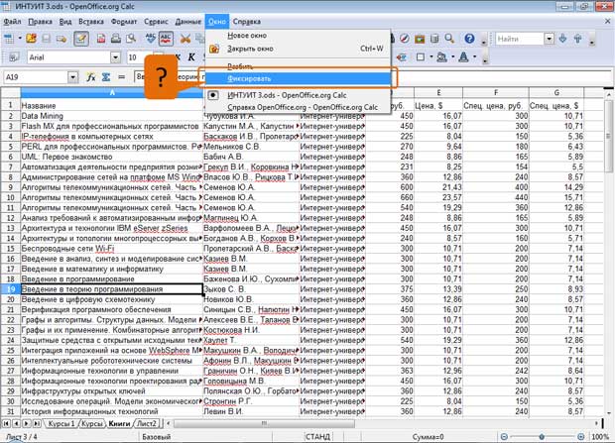Open the Page preview icon
This screenshot has height=443, width=615.
click(x=131, y=39)
